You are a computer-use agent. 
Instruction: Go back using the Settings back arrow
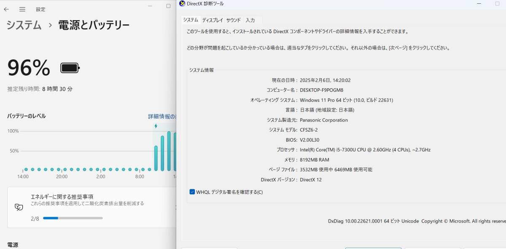6,9
